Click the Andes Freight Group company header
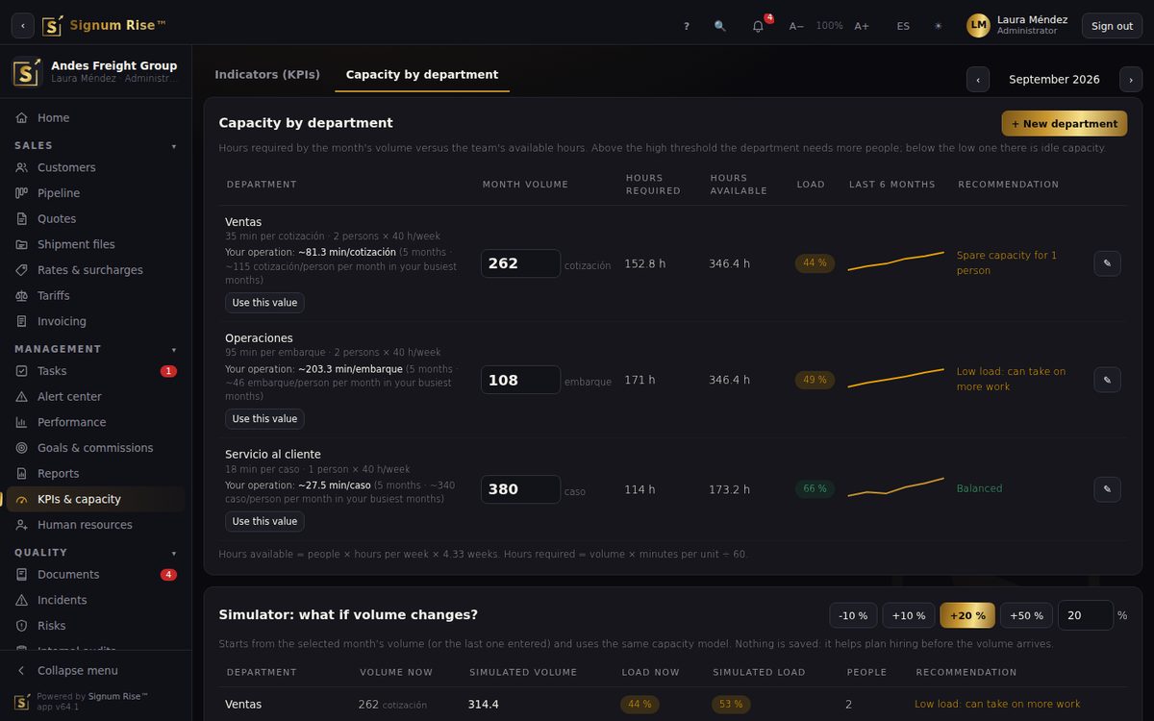1154x721 pixels. pos(96,71)
